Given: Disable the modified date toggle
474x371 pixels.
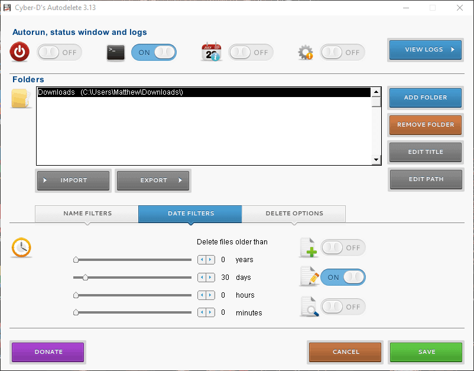Looking at the screenshot, I should 343,277.
